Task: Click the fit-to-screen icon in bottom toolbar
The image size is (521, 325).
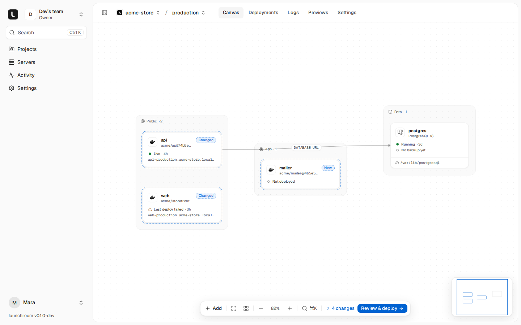Action: click(x=234, y=308)
